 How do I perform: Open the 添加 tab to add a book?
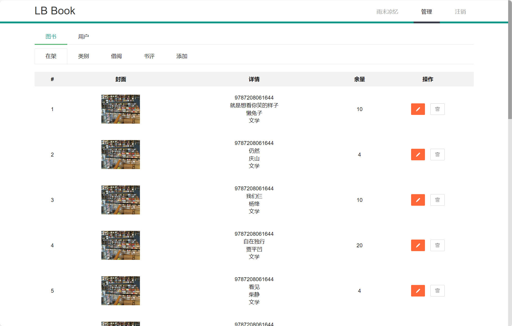point(182,56)
